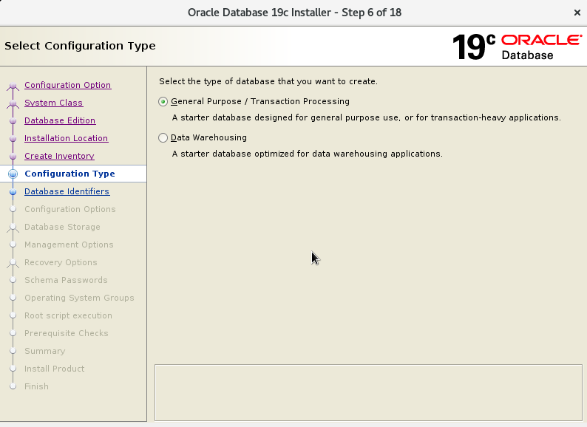
Task: Click the Prerequisite Checks step label
Action: (67, 333)
